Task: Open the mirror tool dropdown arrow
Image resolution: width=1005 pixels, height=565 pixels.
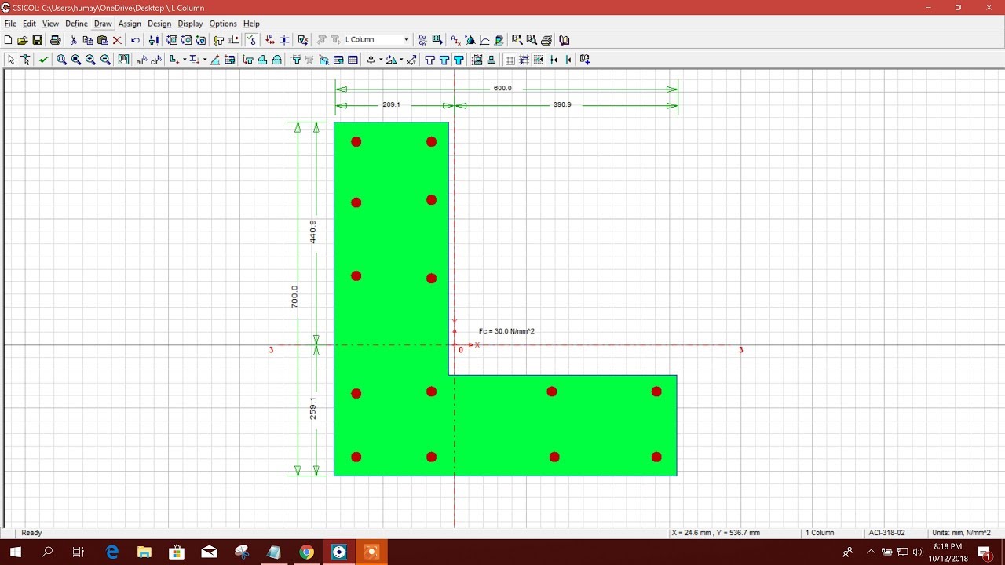Action: pos(400,60)
